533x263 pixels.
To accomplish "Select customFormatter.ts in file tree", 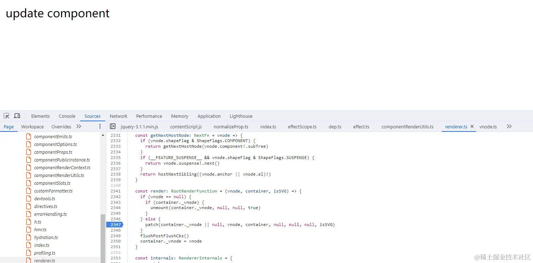I will (x=53, y=191).
